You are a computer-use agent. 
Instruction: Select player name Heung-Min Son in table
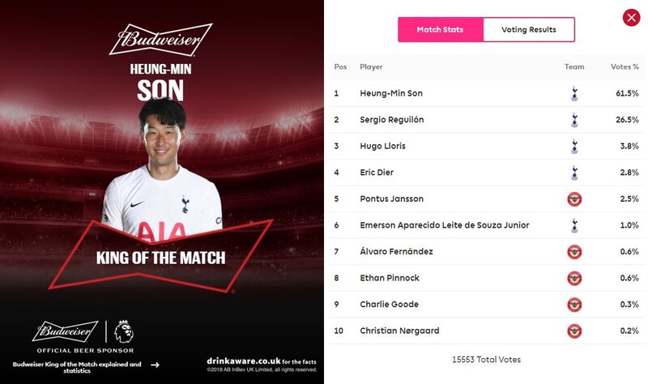click(391, 93)
